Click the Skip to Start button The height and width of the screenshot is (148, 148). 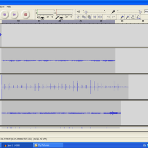[x=4, y=14]
